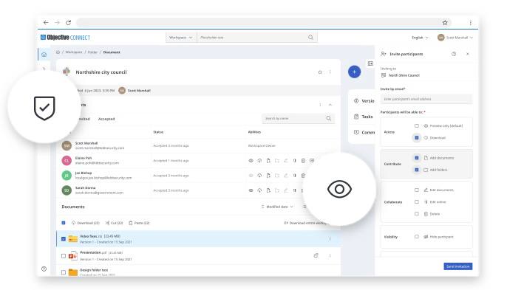Uncheck the Add folders checkbox
Screen dimensions: 507x290
click(x=417, y=170)
